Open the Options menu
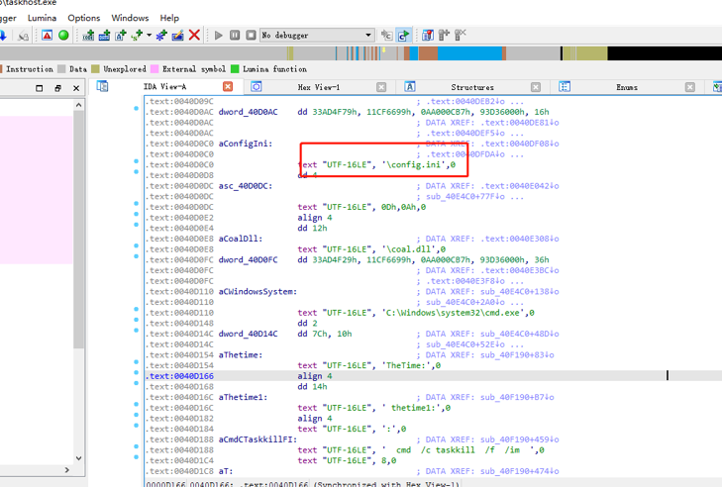This screenshot has width=722, height=487. 84,18
